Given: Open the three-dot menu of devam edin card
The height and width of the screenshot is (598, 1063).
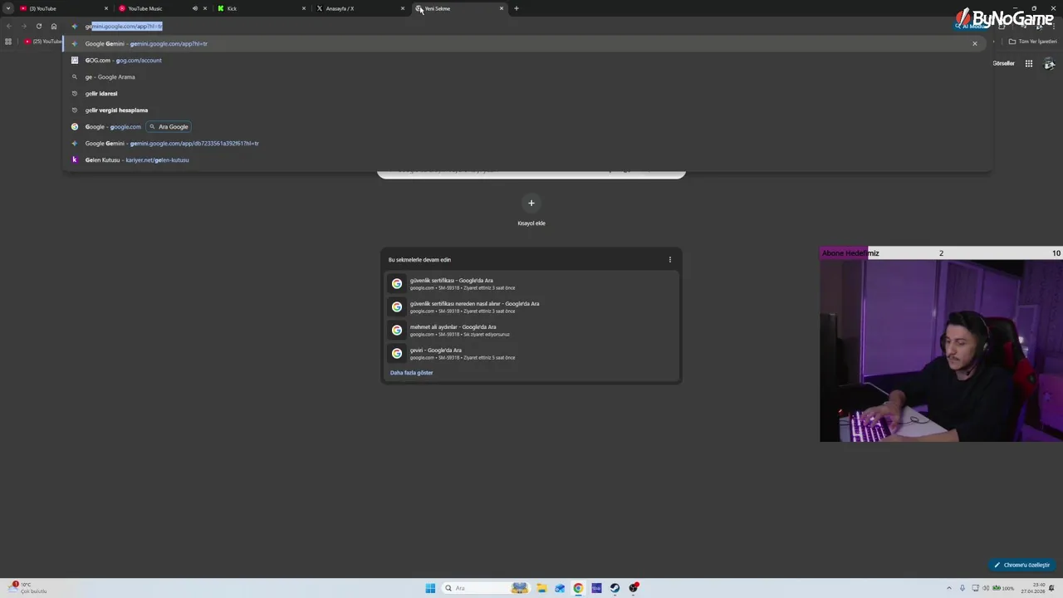Looking at the screenshot, I should [x=670, y=260].
